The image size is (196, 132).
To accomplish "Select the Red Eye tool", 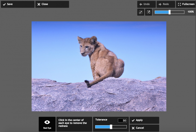I will [47, 124].
